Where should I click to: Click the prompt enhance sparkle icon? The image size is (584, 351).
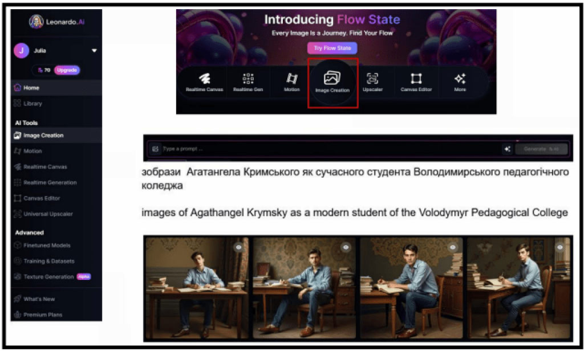[x=507, y=149]
